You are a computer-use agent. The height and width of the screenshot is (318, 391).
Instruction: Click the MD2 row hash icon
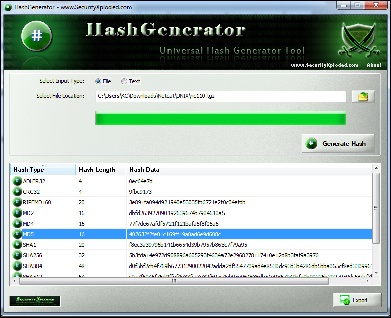coord(17,213)
